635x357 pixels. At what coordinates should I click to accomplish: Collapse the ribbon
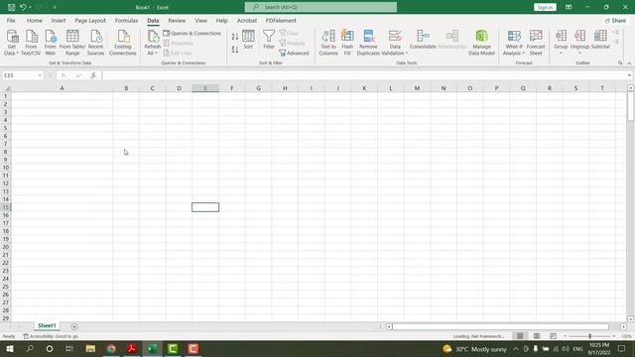tap(629, 63)
